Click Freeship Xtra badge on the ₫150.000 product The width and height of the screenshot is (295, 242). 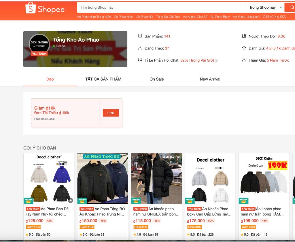pos(82,201)
